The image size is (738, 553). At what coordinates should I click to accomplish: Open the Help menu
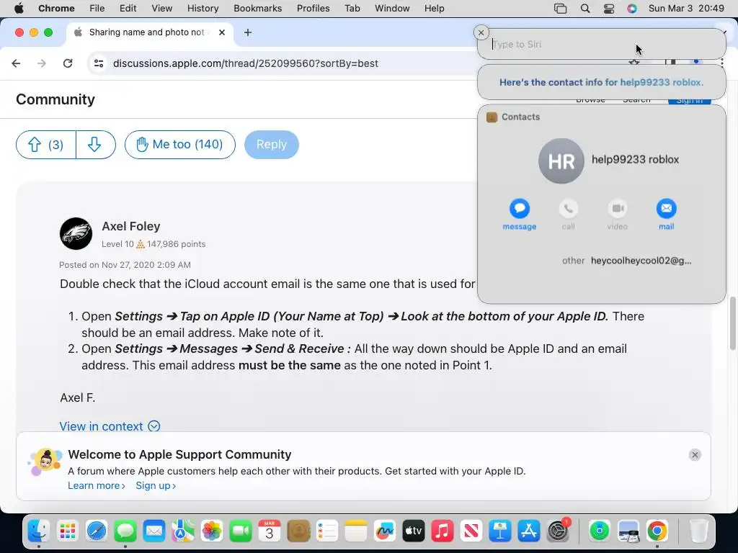(434, 9)
